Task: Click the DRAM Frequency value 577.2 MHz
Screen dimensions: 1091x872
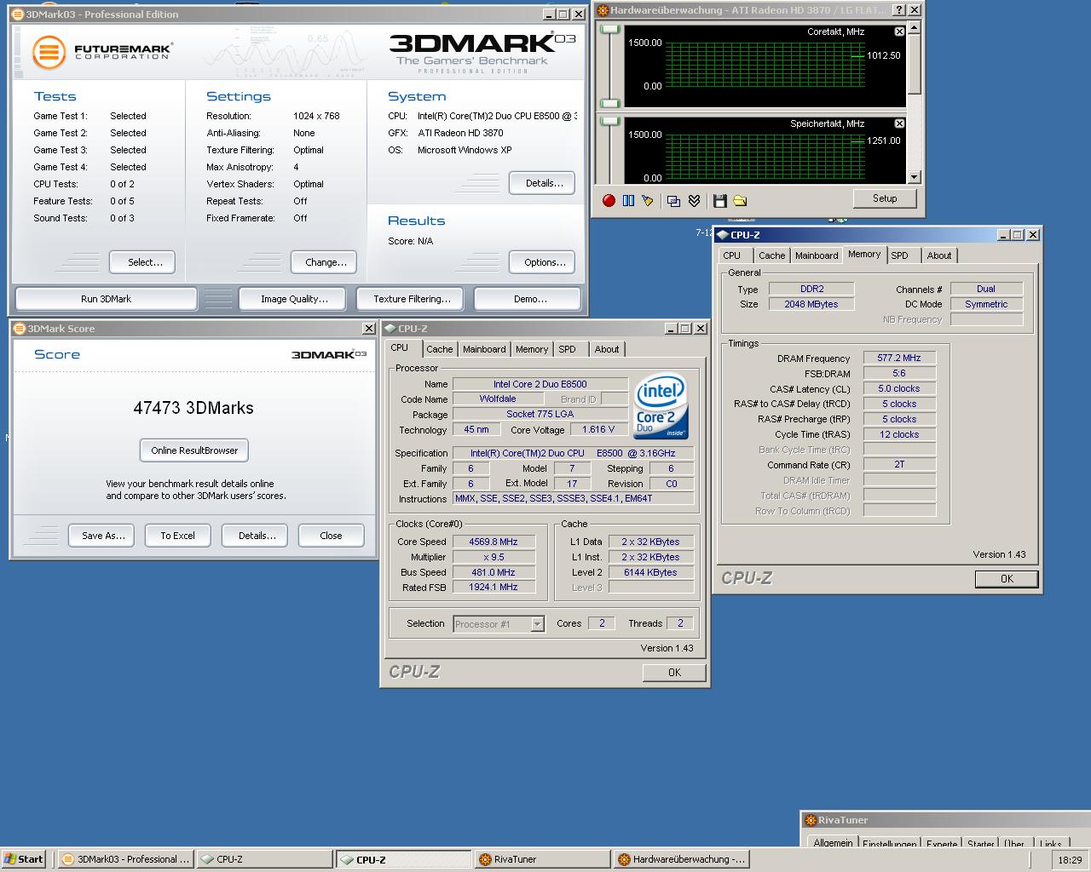Action: pyautogui.click(x=899, y=359)
